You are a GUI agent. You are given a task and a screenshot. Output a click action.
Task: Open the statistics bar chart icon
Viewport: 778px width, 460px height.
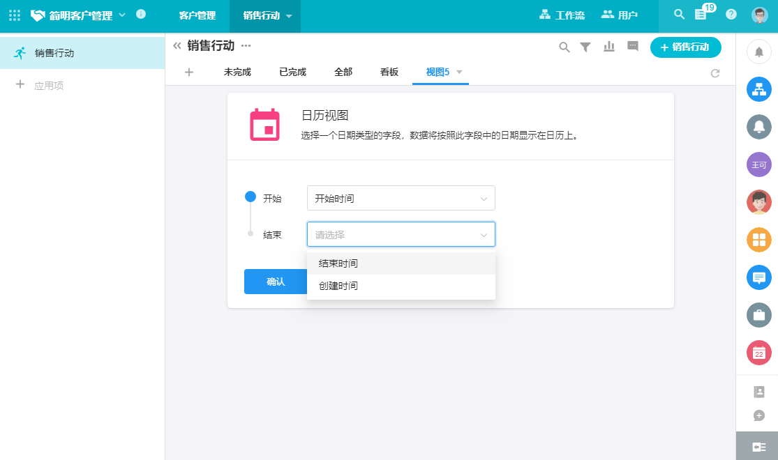(609, 47)
